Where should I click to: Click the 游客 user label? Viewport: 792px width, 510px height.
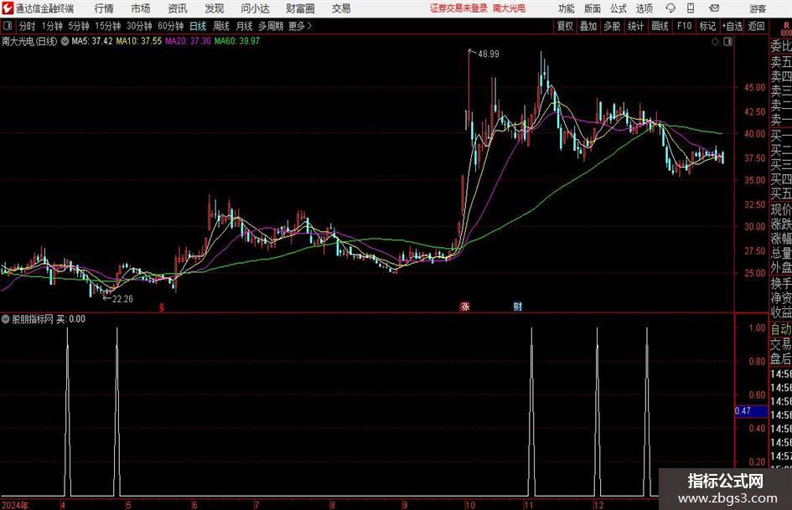758,8
